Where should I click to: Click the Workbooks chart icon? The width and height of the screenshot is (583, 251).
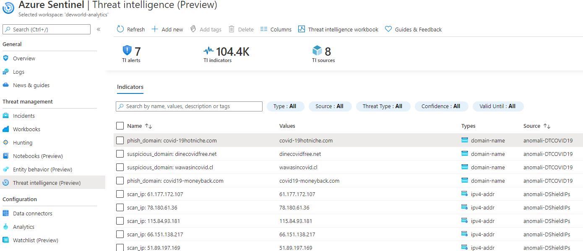coord(5,129)
